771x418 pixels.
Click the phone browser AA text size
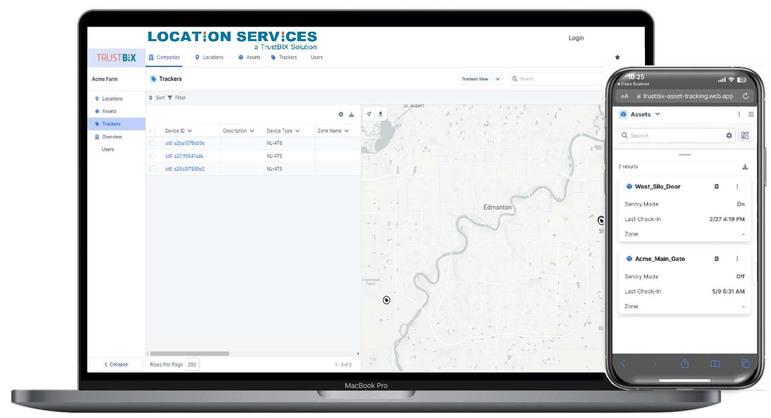coord(625,96)
